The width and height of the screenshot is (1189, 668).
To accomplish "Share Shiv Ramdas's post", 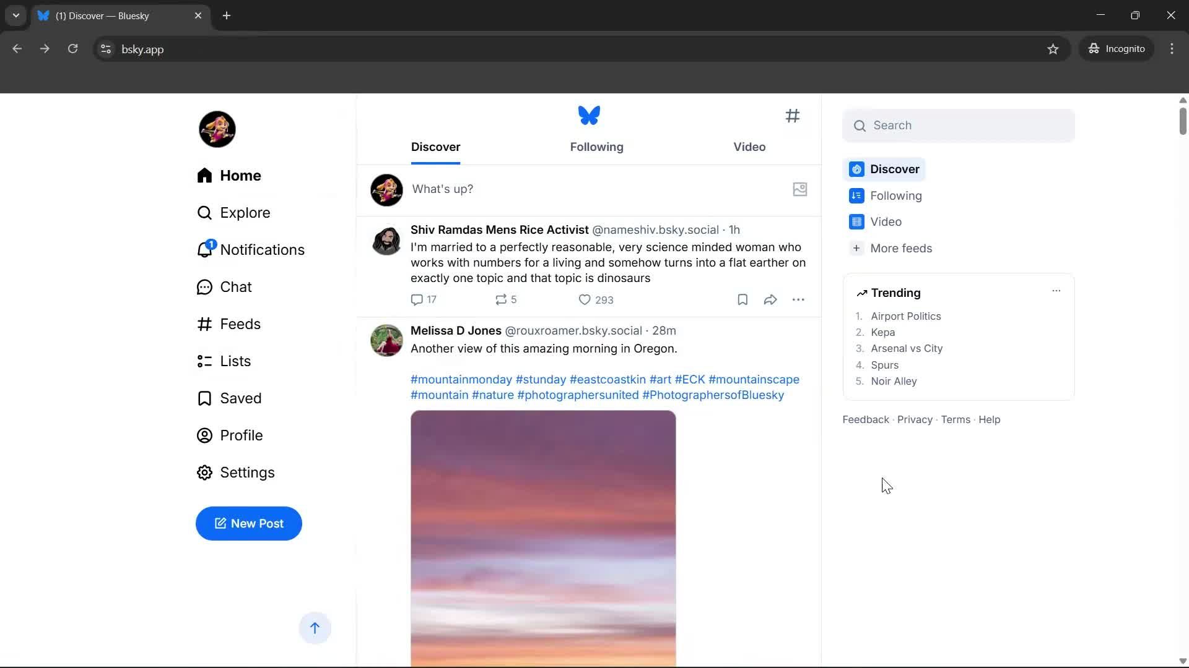I will point(769,299).
